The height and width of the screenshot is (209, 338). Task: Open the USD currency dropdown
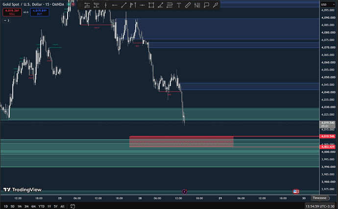(x=328, y=4)
